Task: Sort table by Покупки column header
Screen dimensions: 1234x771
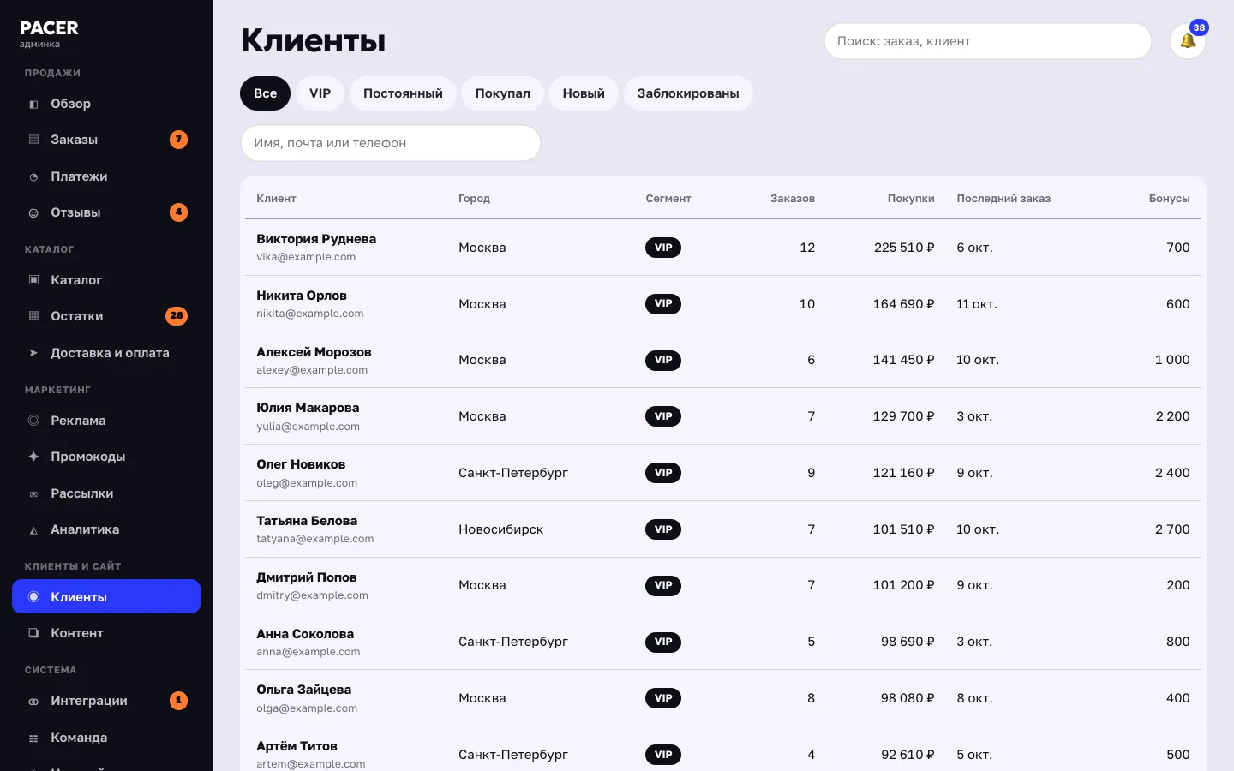Action: 911,199
